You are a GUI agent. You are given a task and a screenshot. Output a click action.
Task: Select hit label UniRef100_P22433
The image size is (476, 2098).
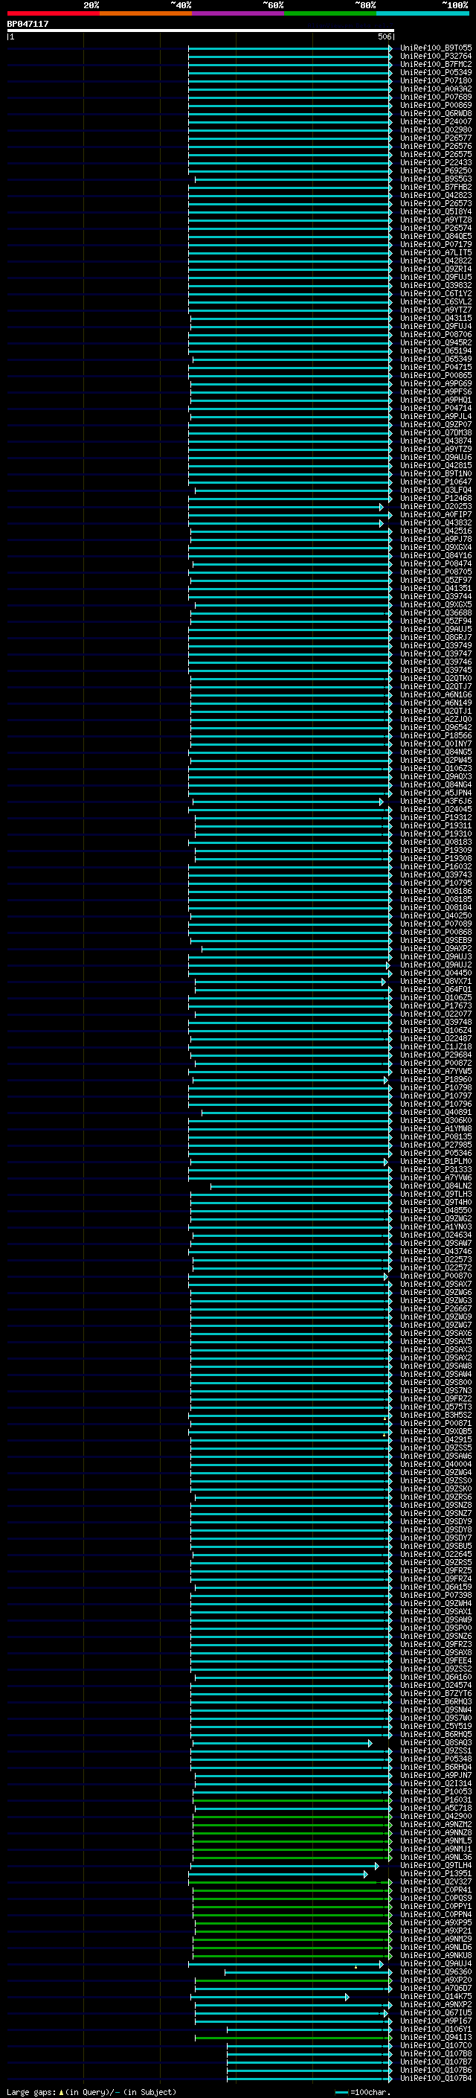[436, 162]
